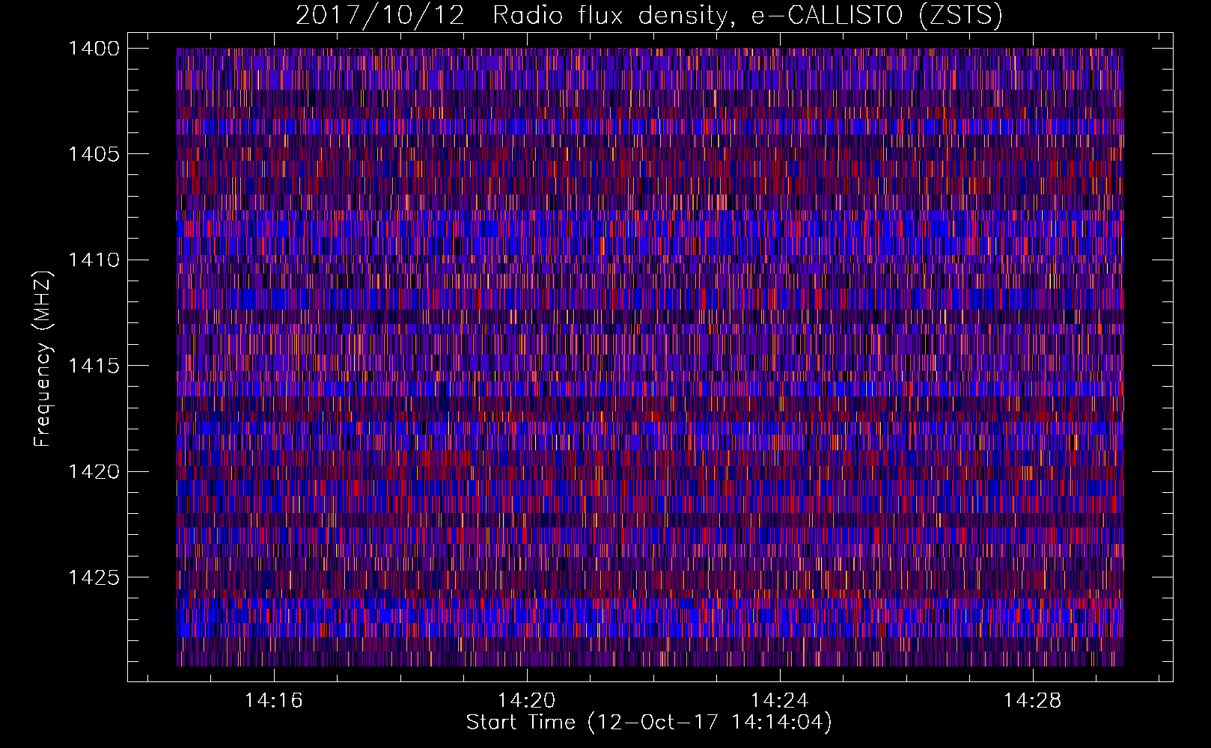Click the 'Frequency (MHZ)' axis label
This screenshot has width=1211, height=748.
pyautogui.click(x=43, y=359)
